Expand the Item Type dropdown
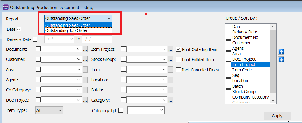Screen dimensions: 302x123 pyautogui.click(x=59, y=110)
